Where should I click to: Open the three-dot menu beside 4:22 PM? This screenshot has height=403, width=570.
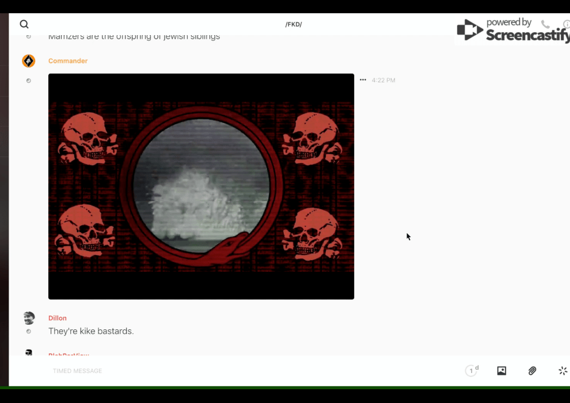[x=363, y=80]
